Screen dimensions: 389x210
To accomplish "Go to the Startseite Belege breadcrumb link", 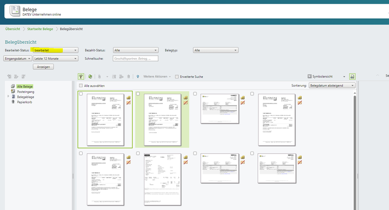I will [40, 29].
